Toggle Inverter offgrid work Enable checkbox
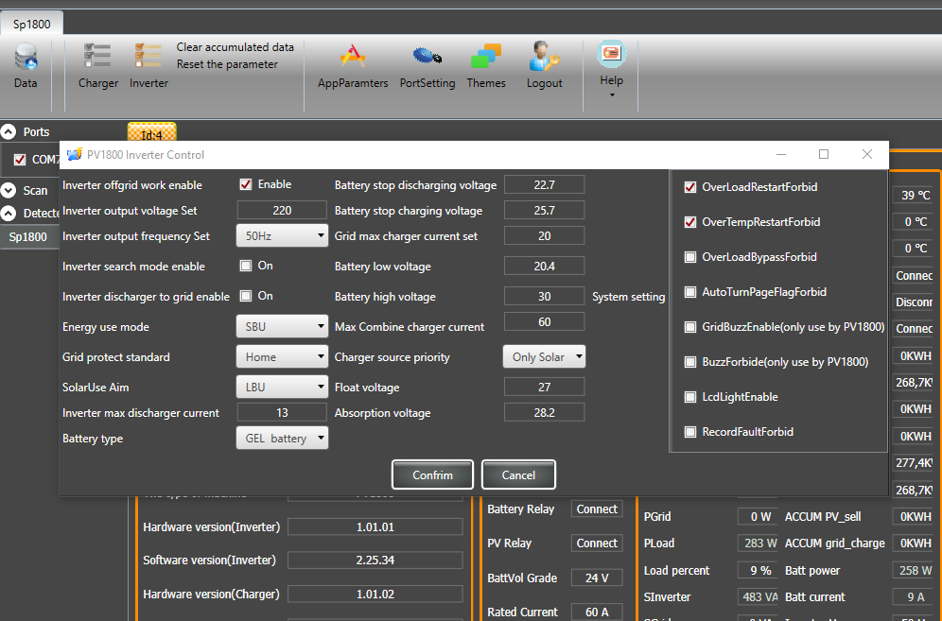 (246, 185)
